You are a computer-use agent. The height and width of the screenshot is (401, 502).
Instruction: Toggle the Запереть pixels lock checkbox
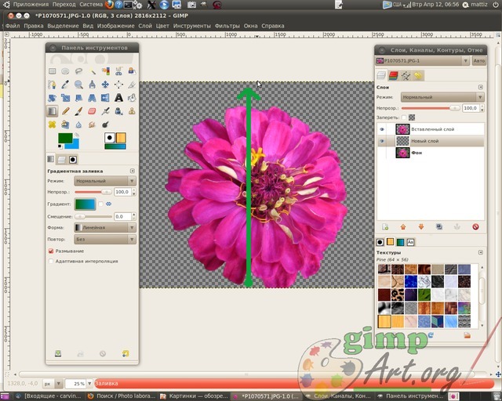point(404,117)
